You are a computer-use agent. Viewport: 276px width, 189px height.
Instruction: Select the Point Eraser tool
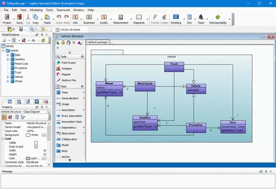[x=69, y=63]
